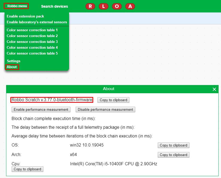Close the About dialog with the X
The width and height of the screenshot is (221, 178).
[x=214, y=89]
